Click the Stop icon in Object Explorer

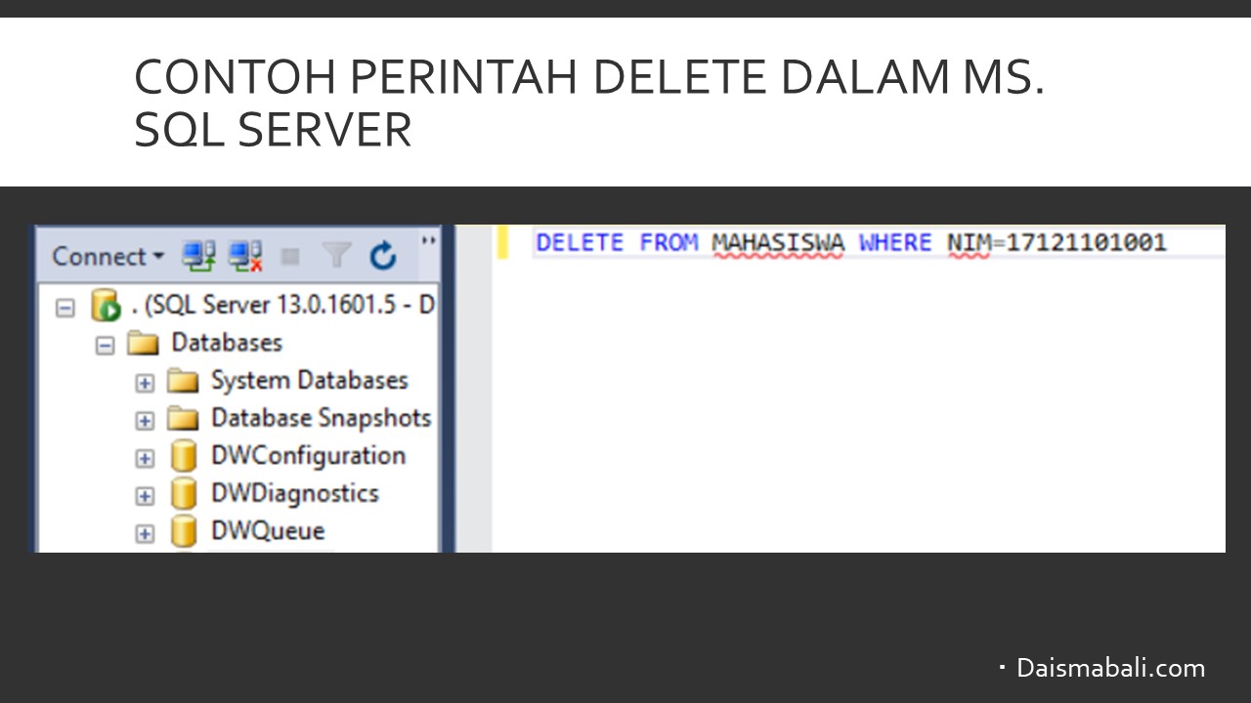[x=290, y=257]
